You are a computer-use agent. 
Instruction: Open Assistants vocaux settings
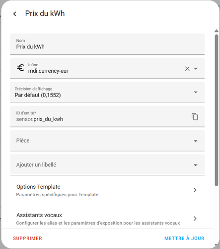(107, 219)
